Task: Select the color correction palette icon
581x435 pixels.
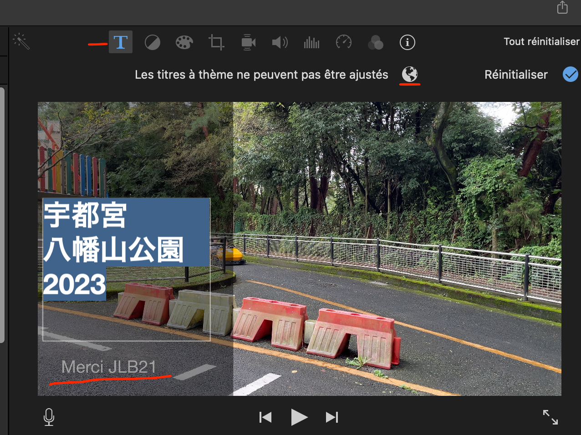Action: point(184,42)
